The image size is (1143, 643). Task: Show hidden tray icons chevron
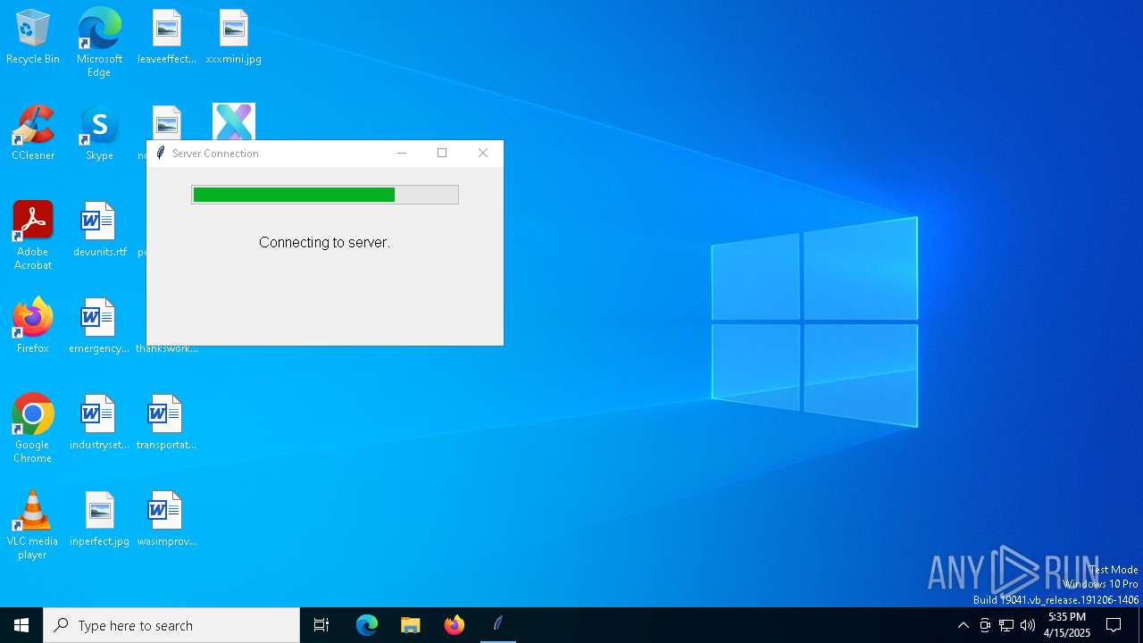tap(963, 625)
